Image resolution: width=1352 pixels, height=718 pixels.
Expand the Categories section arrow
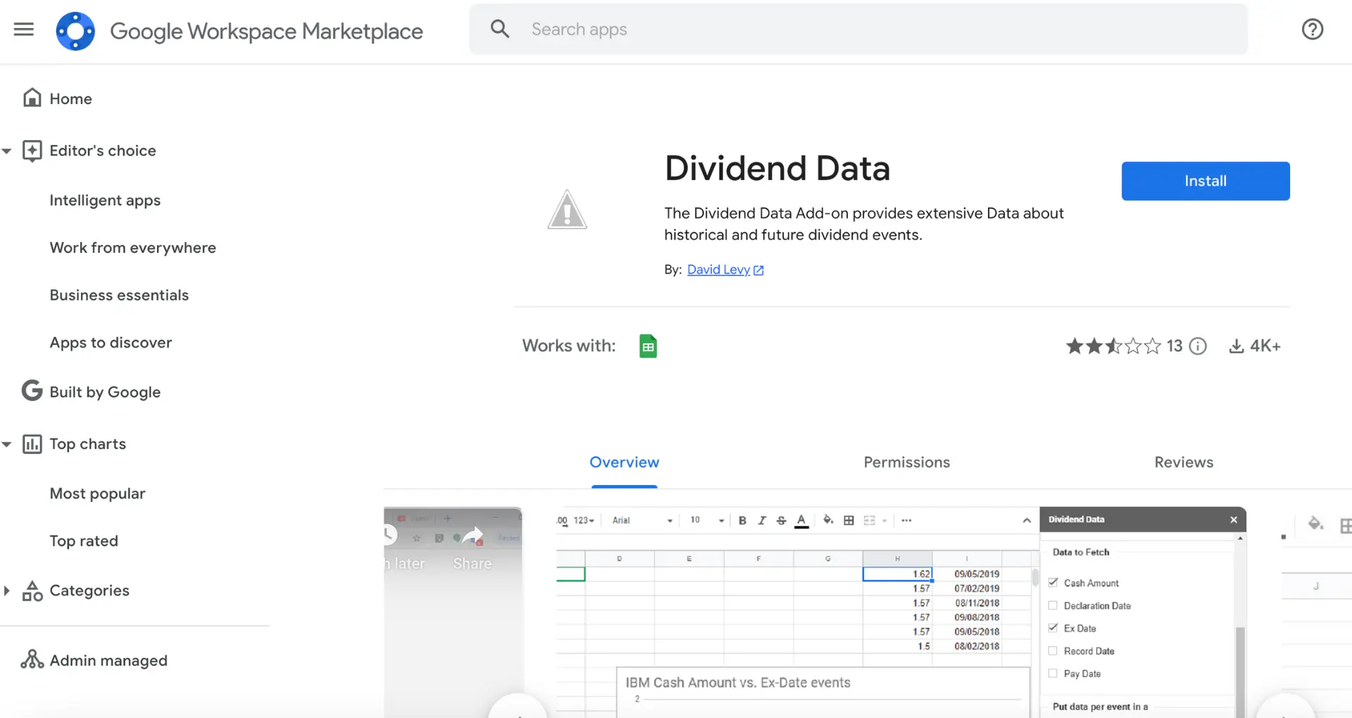pyautogui.click(x=7, y=591)
